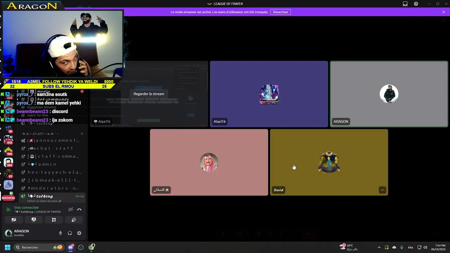Open the hez-tayyech-ala… channel
The width and height of the screenshot is (450, 253).
click(x=52, y=172)
